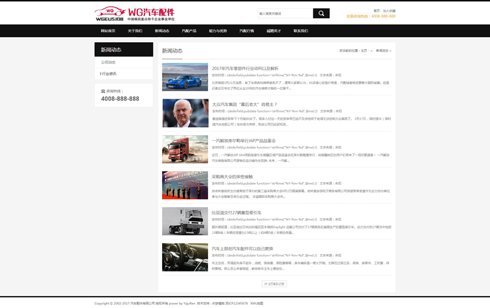Image resolution: width=490 pixels, height=308 pixels.
Task: Open 网站首页 in the navigation bar
Action: 108,31
